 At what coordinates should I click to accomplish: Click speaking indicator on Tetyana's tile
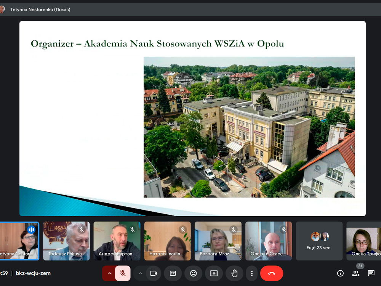[x=31, y=230]
